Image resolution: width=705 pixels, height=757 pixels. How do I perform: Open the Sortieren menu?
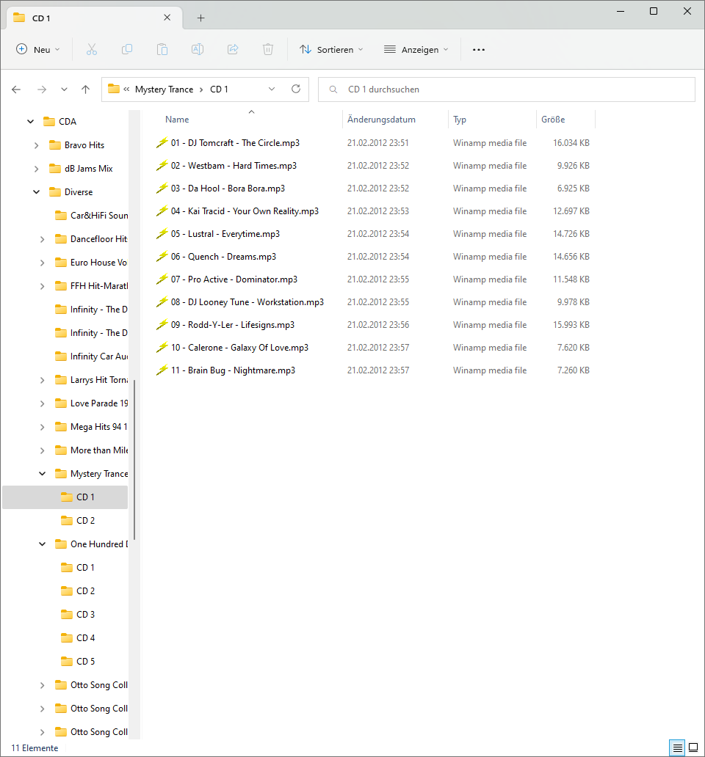(x=331, y=49)
